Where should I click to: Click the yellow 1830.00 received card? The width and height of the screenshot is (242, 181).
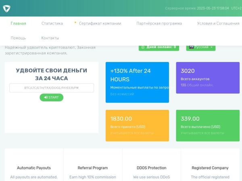[x=137, y=125]
